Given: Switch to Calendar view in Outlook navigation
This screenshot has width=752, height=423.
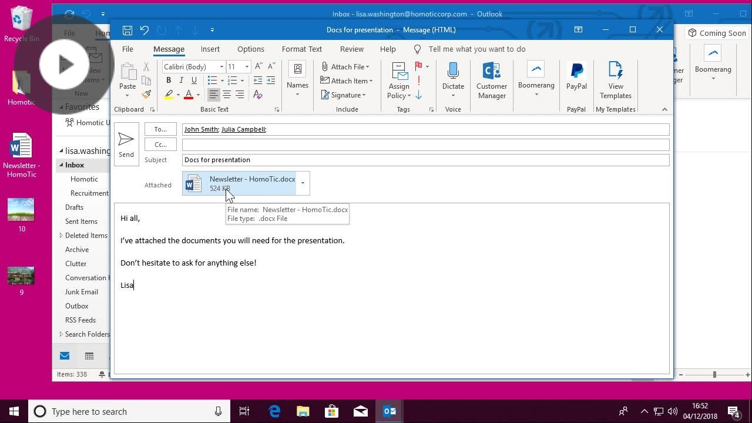Looking at the screenshot, I should tap(89, 356).
